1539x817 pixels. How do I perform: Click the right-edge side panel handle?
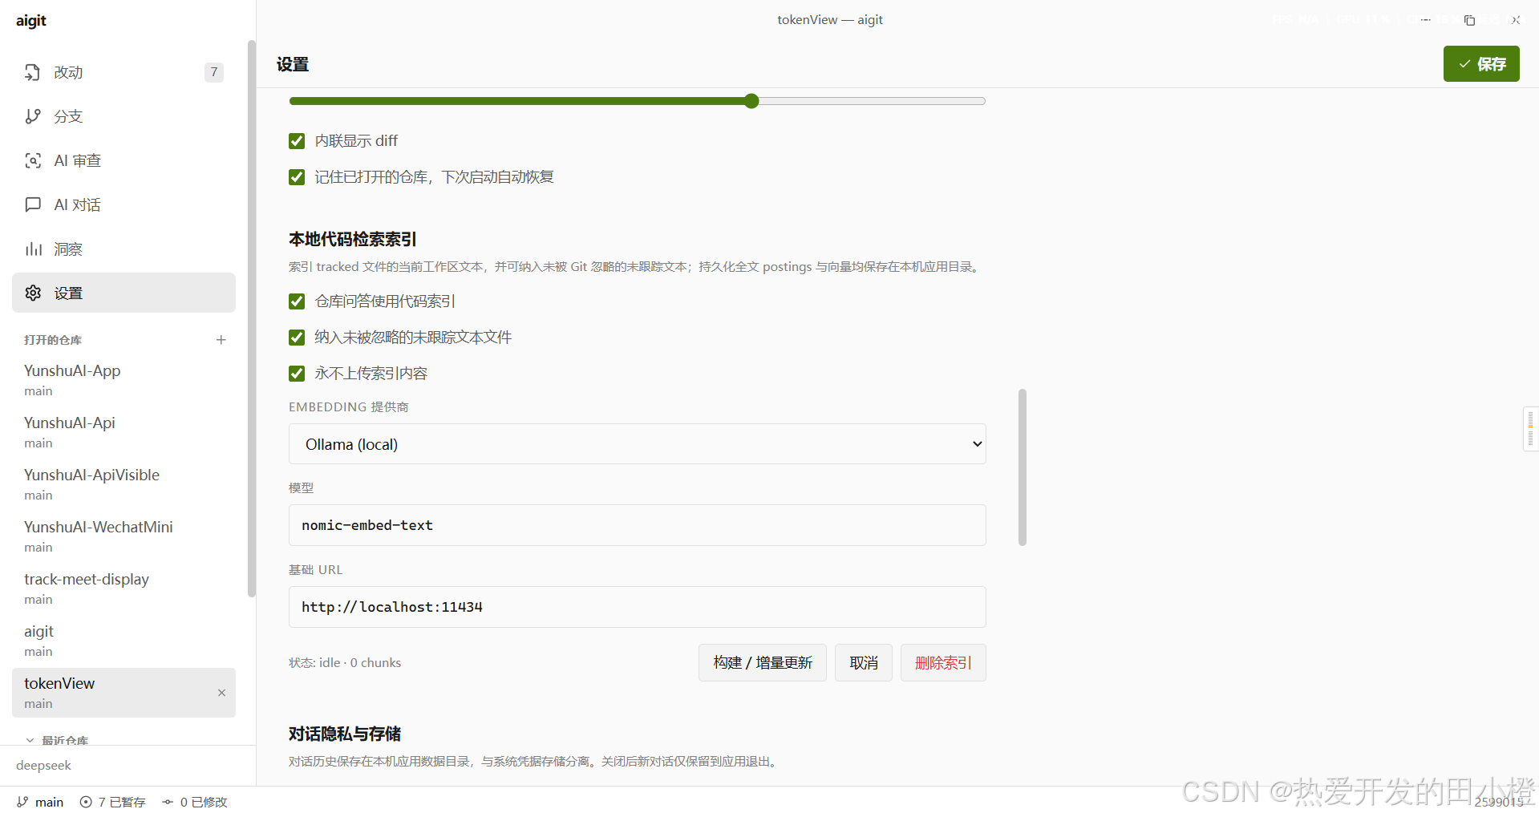[1530, 429]
